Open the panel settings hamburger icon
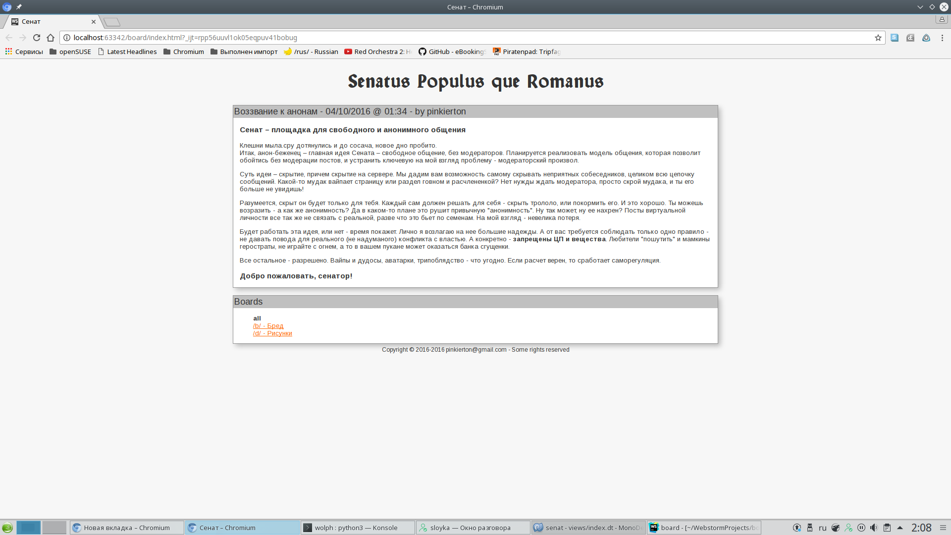Viewport: 951px width, 535px height. pyautogui.click(x=943, y=528)
